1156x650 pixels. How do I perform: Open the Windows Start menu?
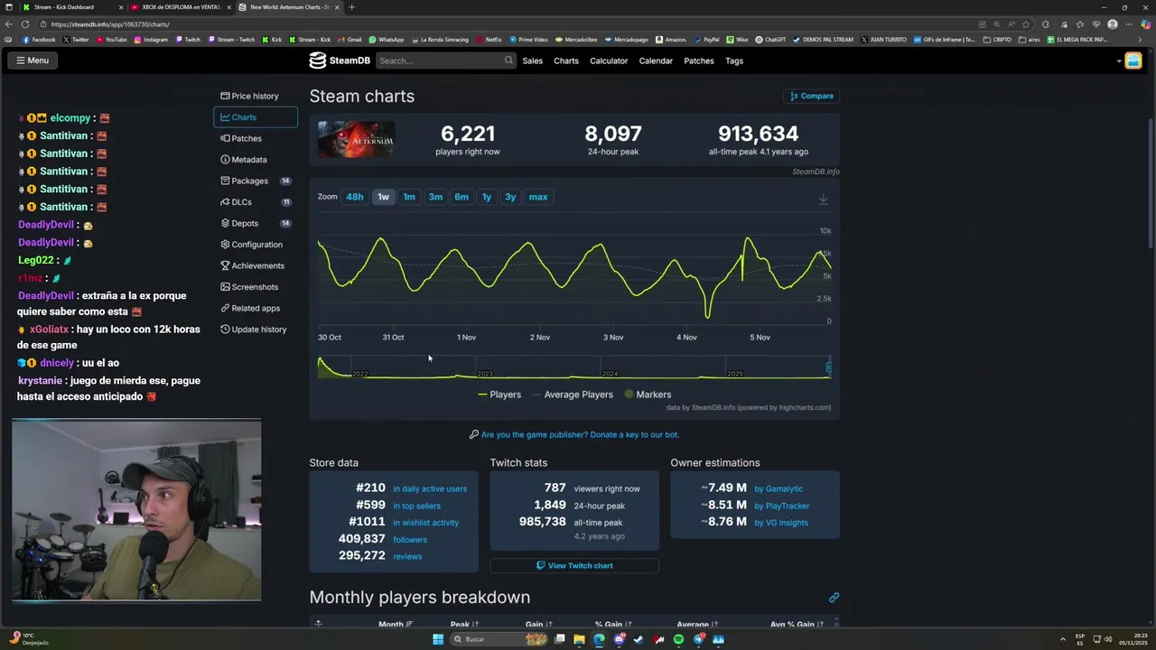tap(438, 639)
